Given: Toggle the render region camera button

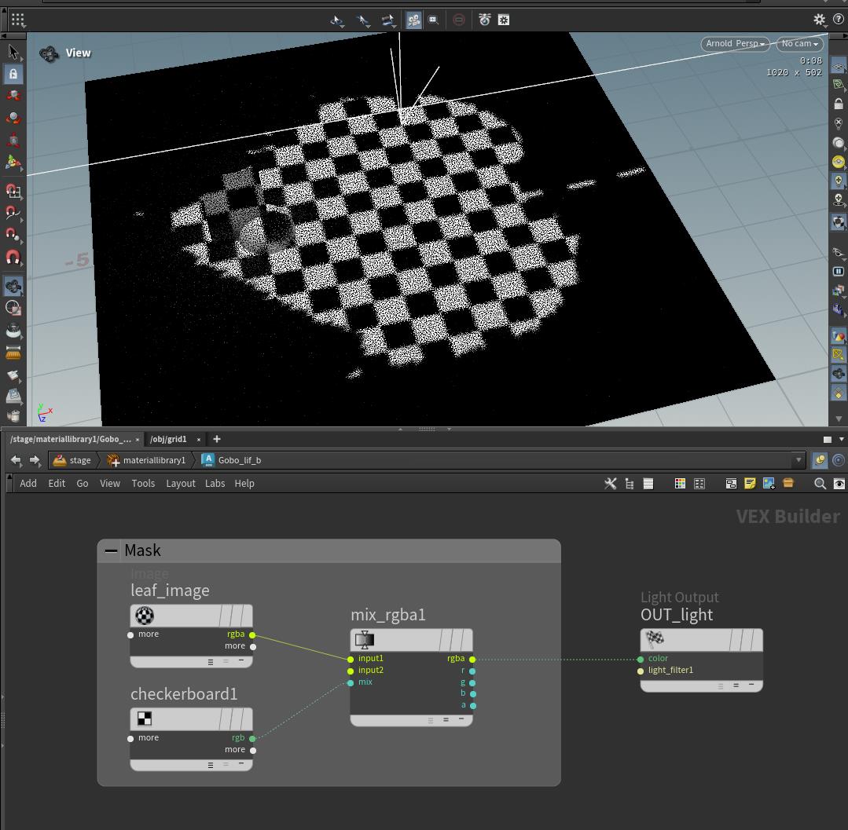Looking at the screenshot, I should 433,20.
